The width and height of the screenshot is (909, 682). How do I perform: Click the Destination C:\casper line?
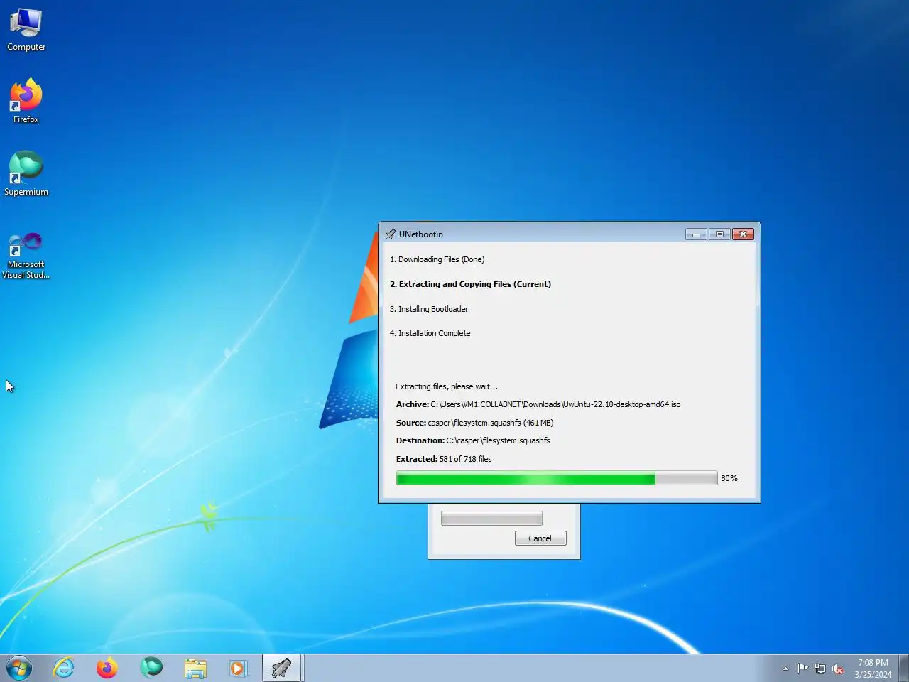[x=473, y=440]
